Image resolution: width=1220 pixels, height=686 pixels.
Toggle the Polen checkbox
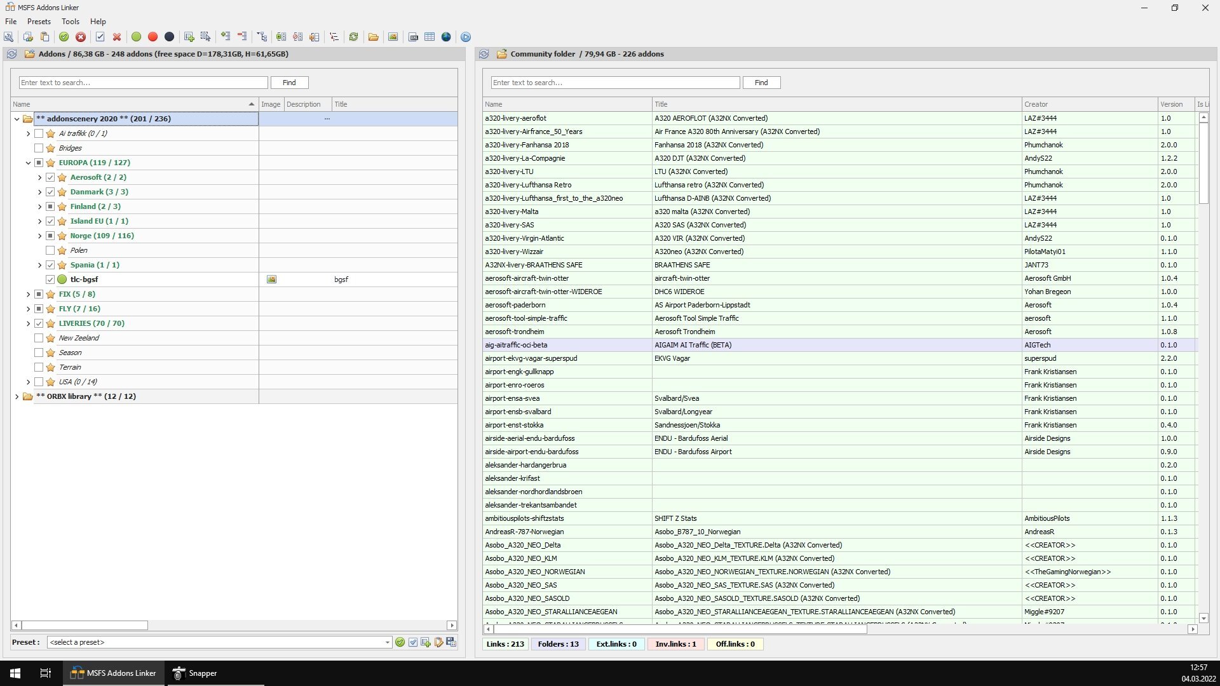click(x=50, y=250)
